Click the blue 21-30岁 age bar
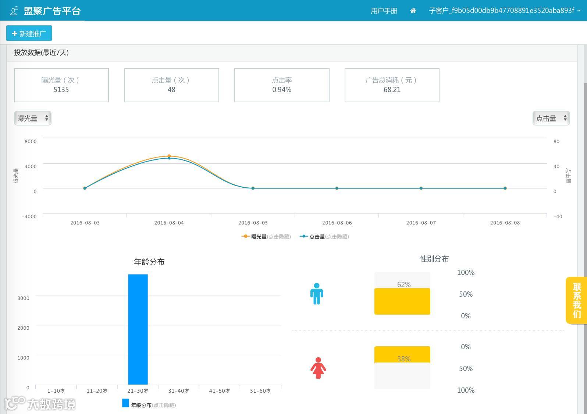The image size is (587, 414). [138, 329]
